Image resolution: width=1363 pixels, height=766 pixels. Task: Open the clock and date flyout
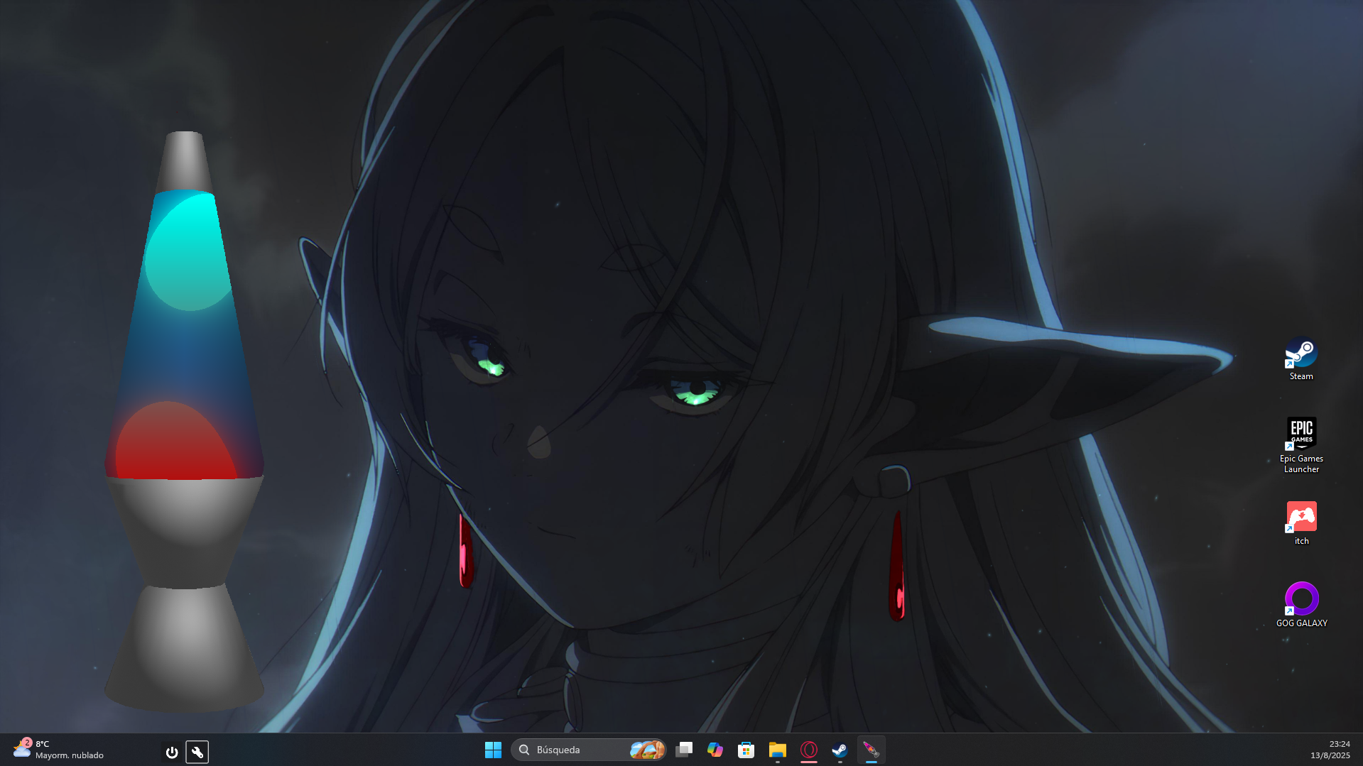click(1330, 750)
